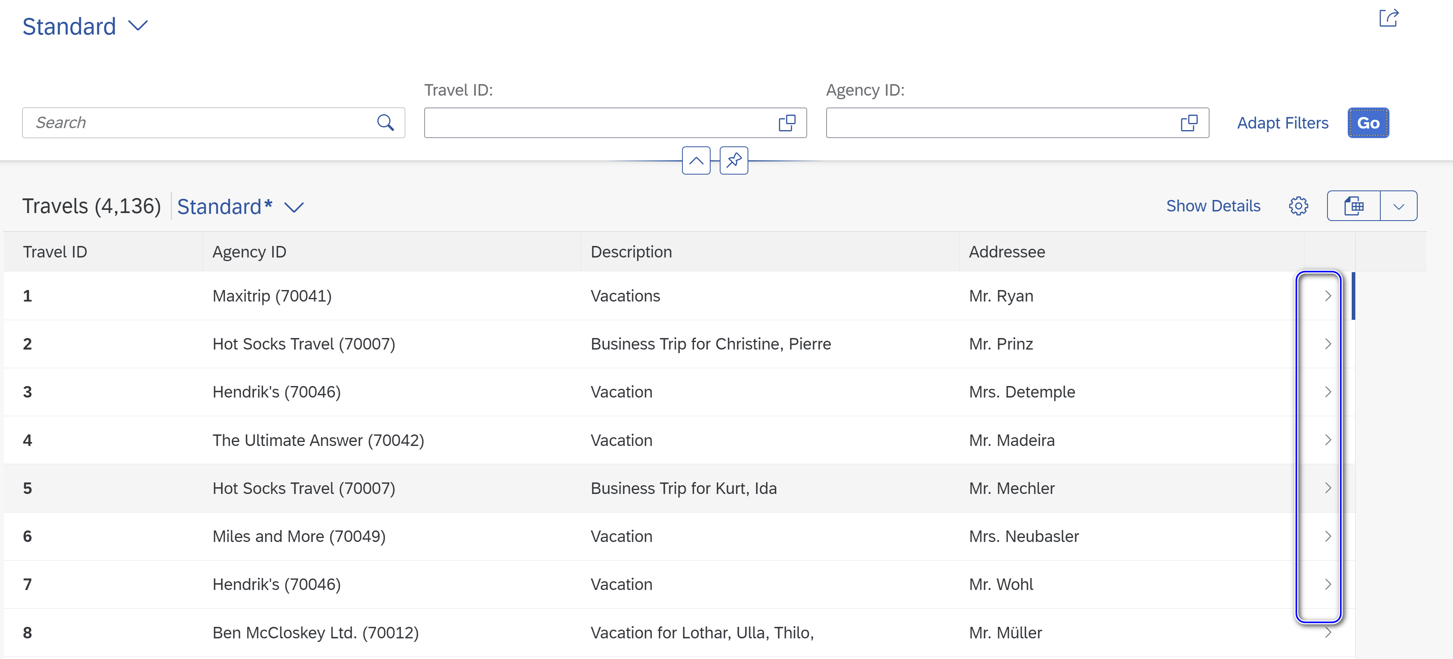Click the Description column header

pyautogui.click(x=631, y=252)
